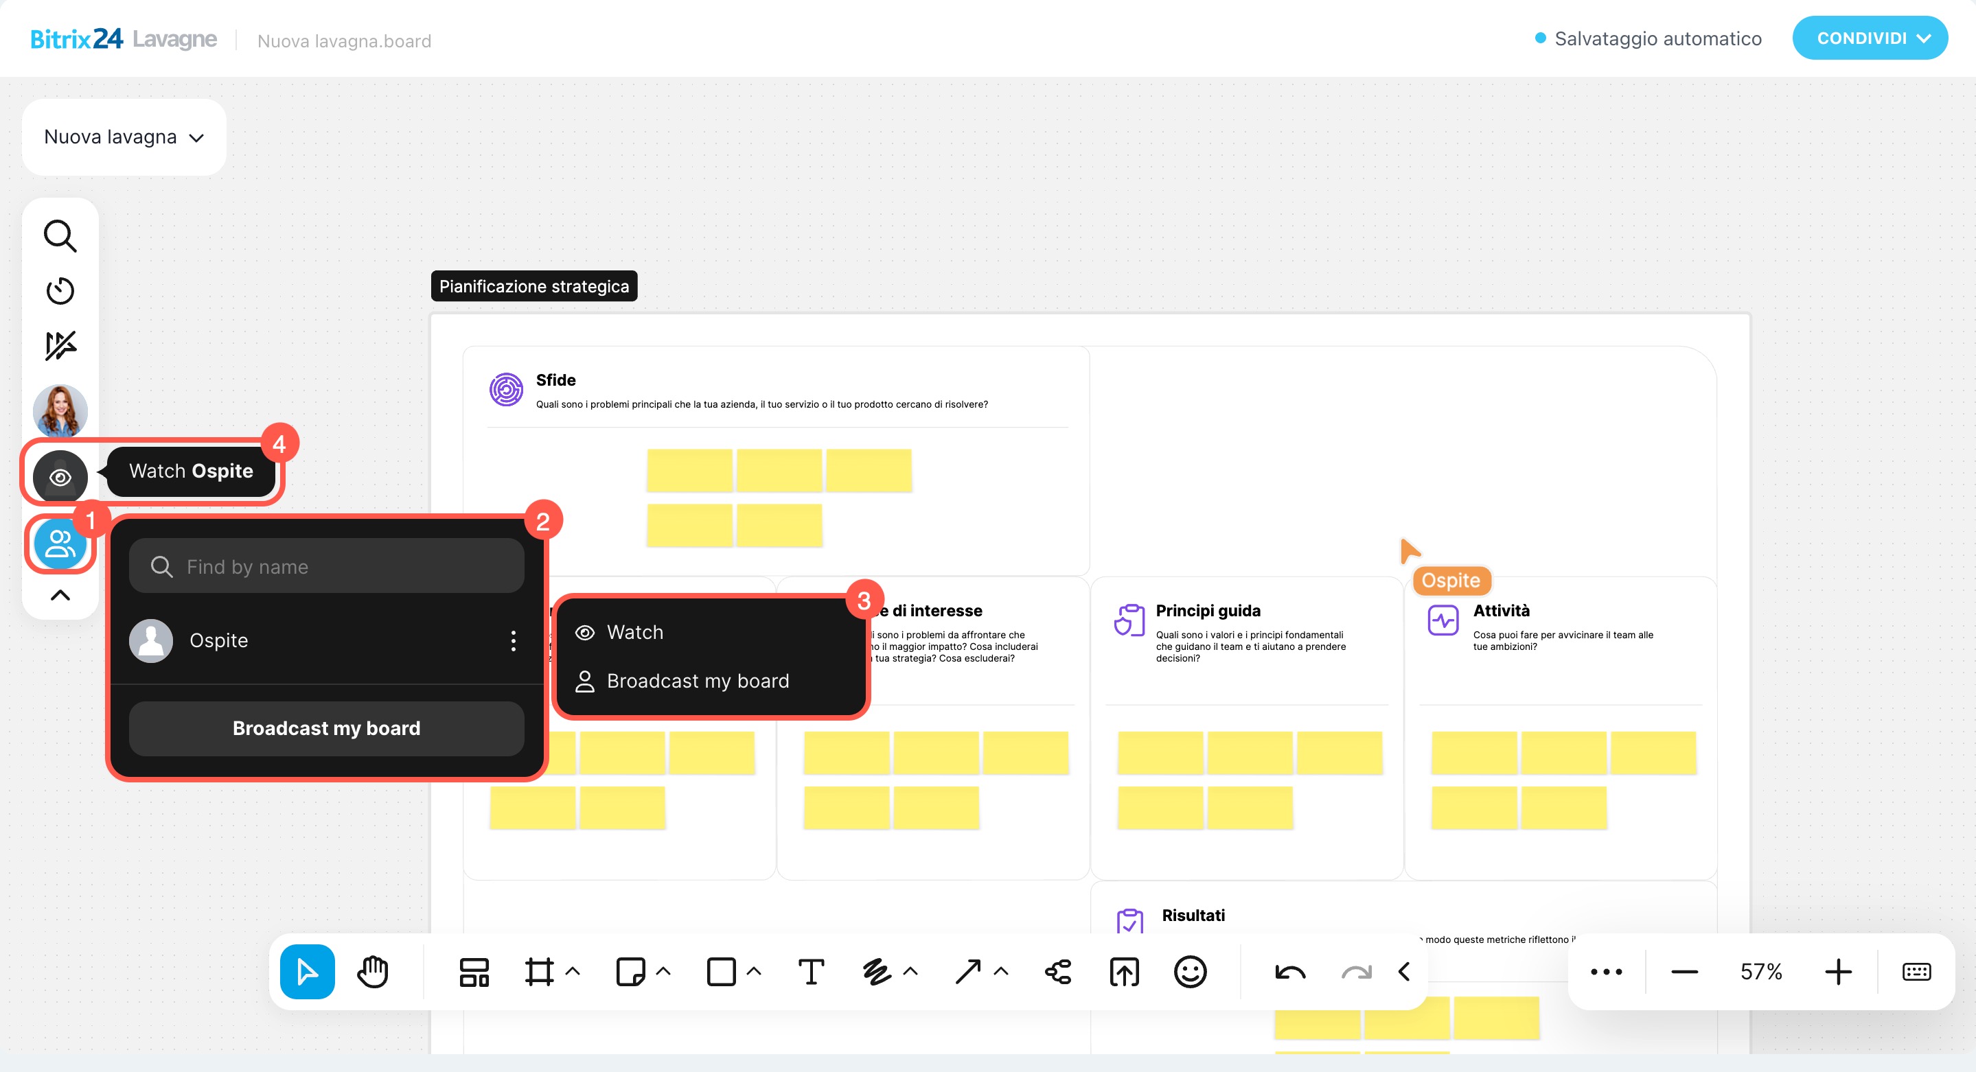Screen dimensions: 1976x1072
Task: Collapse the left sidebar with chevron
Action: click(x=60, y=595)
